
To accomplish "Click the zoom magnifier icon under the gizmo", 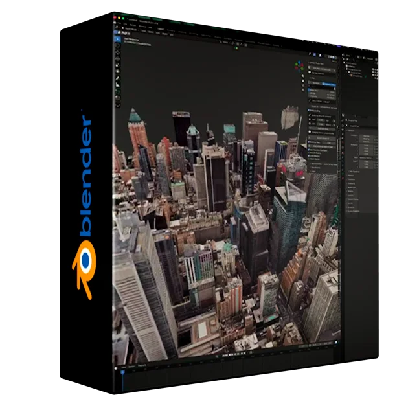I will [x=303, y=76].
